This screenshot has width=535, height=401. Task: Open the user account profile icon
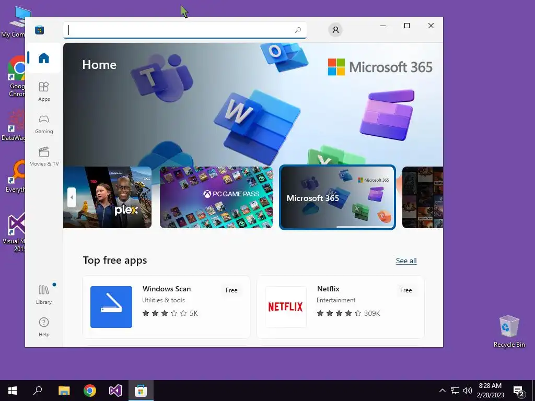pyautogui.click(x=335, y=30)
